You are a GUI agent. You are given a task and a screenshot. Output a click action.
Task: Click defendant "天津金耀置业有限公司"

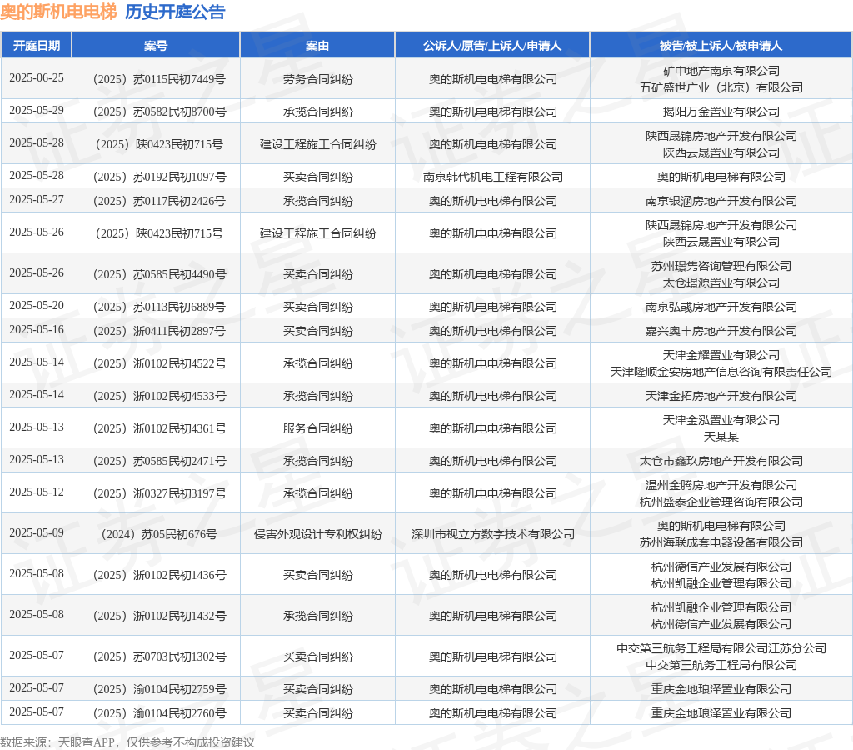[x=721, y=355]
